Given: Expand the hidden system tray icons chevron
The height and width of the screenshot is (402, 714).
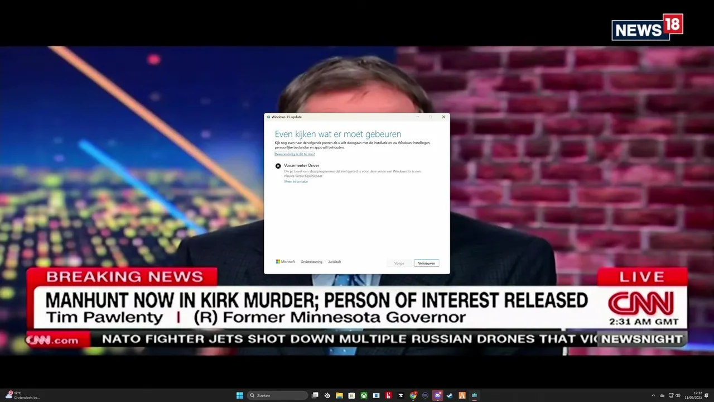Looking at the screenshot, I should click(x=653, y=395).
